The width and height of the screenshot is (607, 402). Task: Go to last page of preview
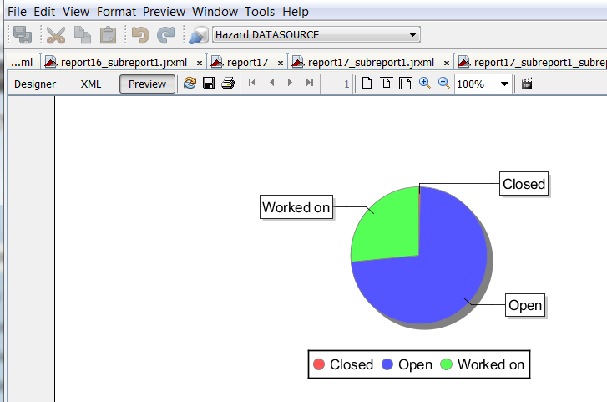tap(309, 83)
